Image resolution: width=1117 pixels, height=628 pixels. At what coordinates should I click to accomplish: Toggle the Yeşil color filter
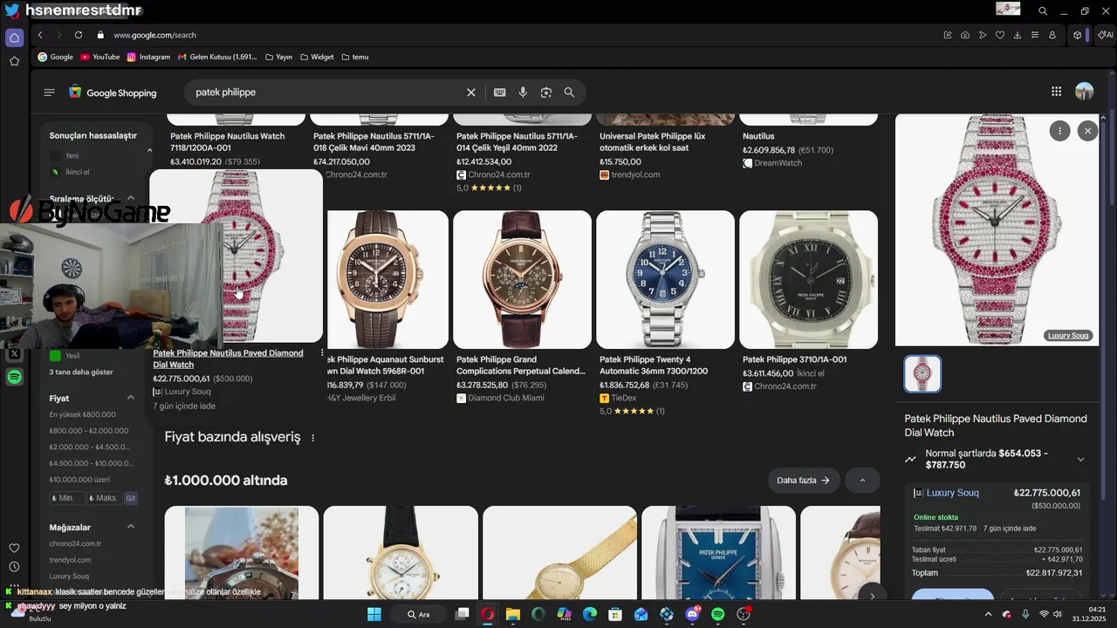click(x=55, y=356)
